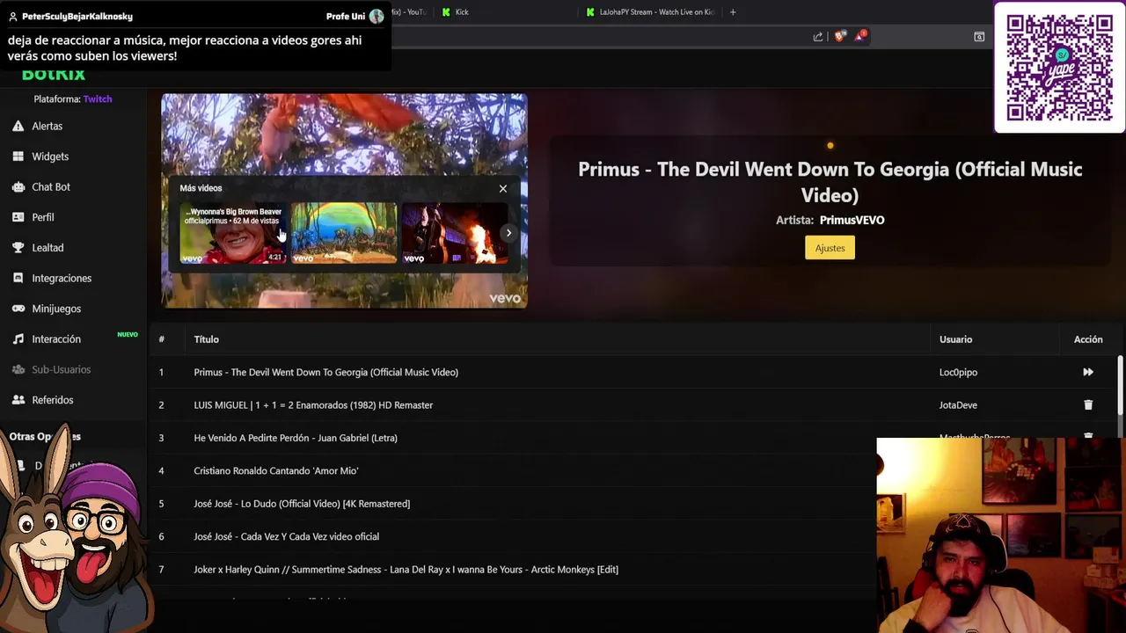Open Wynona's Big Brown Beaver thumbnail
The image size is (1126, 633).
pos(232,233)
